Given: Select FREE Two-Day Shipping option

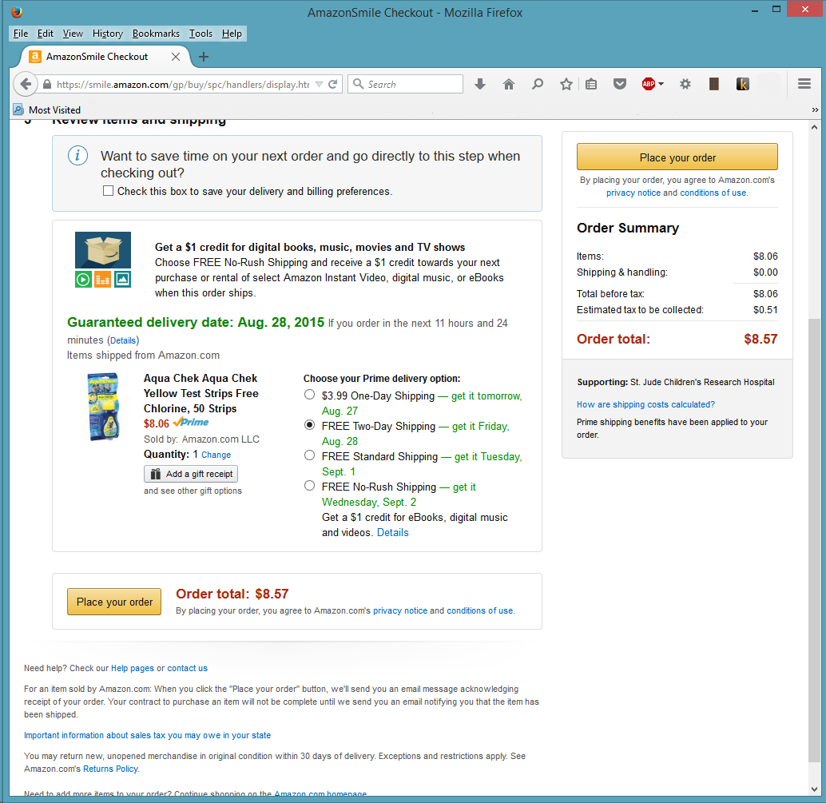Looking at the screenshot, I should click(310, 425).
